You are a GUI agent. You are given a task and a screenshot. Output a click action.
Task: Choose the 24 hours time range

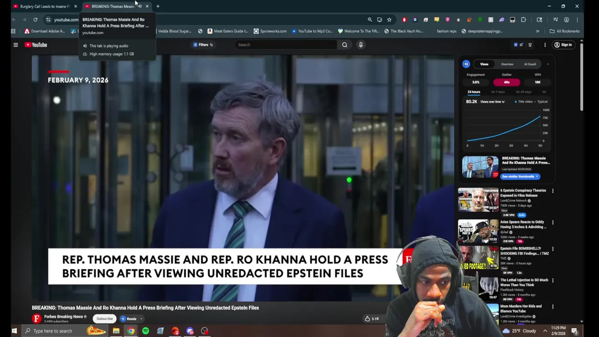point(474,92)
